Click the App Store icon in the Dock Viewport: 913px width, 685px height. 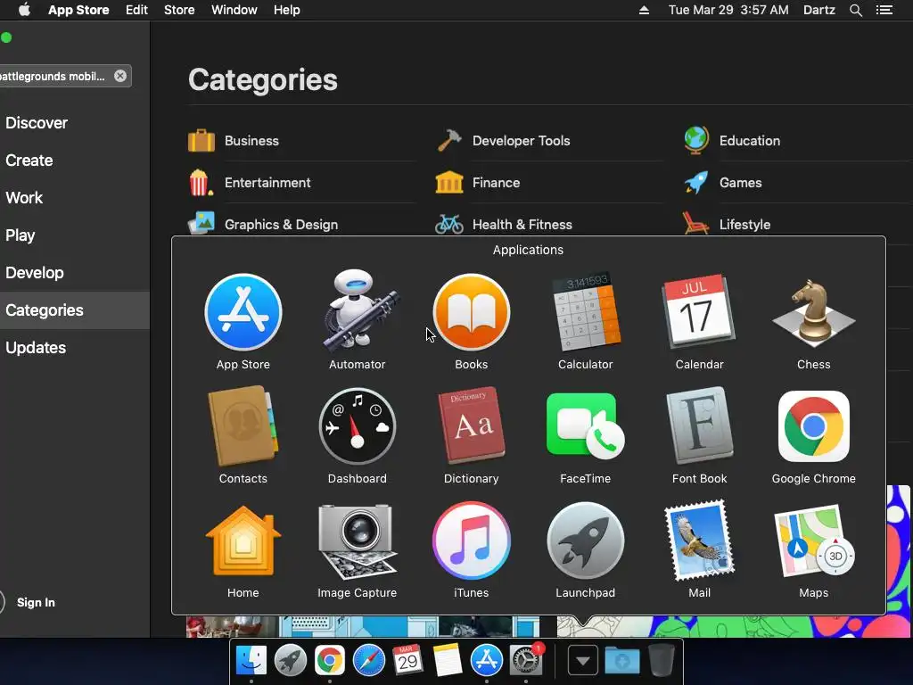coord(486,661)
